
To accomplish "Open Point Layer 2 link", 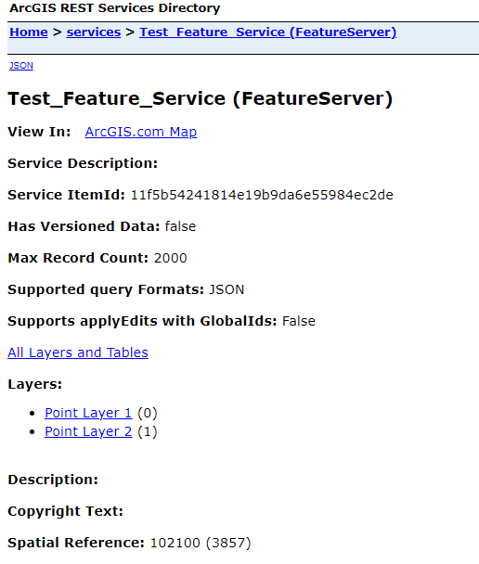I will pos(88,431).
